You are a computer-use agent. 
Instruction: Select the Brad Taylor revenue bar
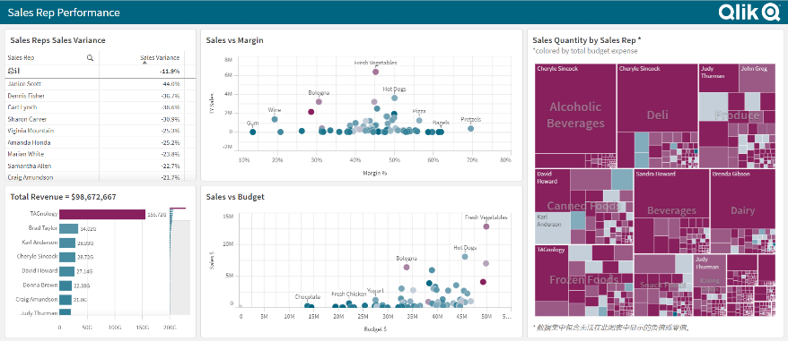point(69,228)
